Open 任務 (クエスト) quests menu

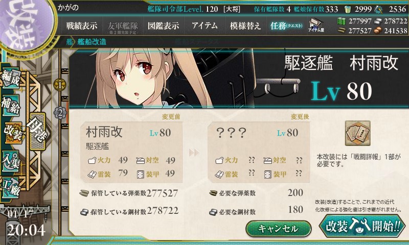(x=286, y=26)
